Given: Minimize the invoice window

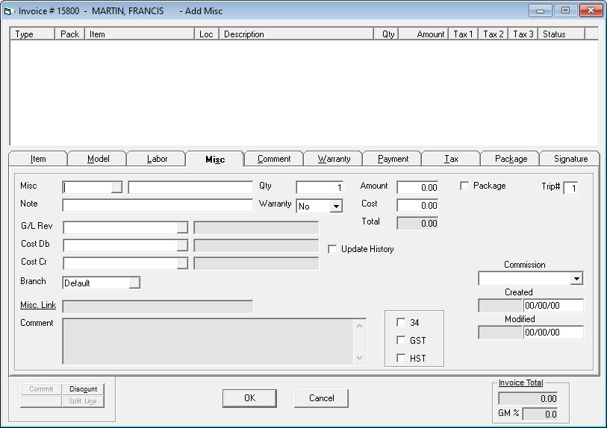Looking at the screenshot, I should pyautogui.click(x=541, y=10).
